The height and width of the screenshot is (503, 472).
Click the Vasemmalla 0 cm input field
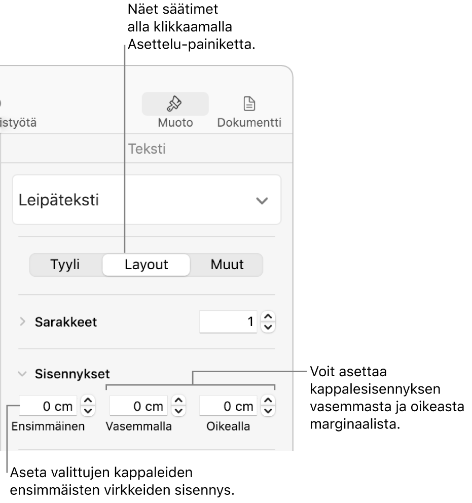(x=140, y=406)
